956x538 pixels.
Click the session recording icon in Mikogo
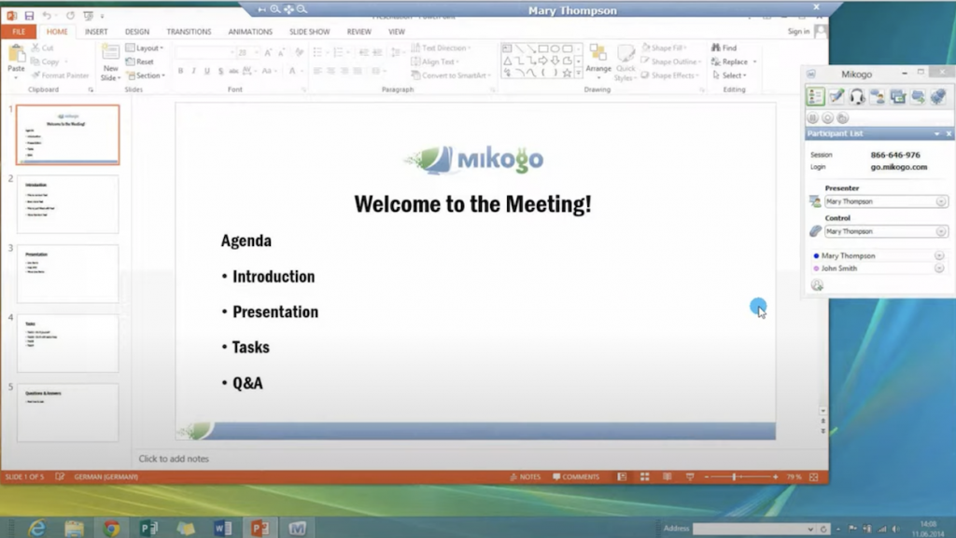coord(829,117)
